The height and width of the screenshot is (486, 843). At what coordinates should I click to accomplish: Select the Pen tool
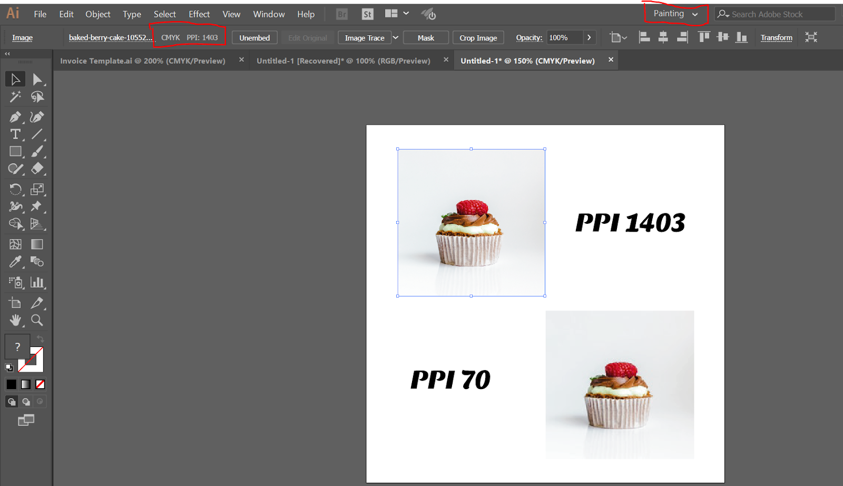(x=15, y=117)
